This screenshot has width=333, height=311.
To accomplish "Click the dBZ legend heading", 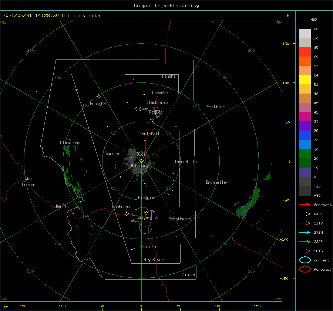I will pyautogui.click(x=314, y=20).
